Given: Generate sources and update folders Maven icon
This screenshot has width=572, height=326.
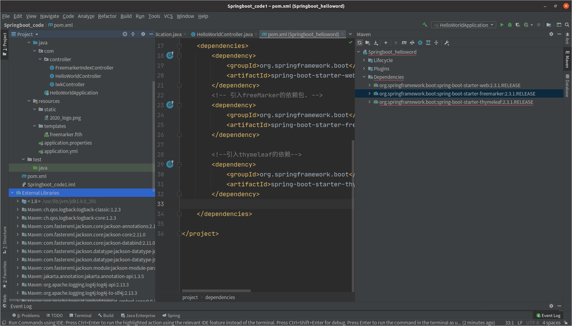Looking at the screenshot, I should point(368,43).
